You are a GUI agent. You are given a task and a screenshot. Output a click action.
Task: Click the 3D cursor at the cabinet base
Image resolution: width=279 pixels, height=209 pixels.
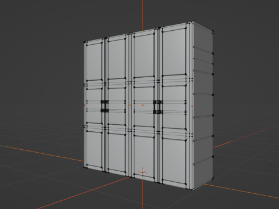click(x=142, y=172)
